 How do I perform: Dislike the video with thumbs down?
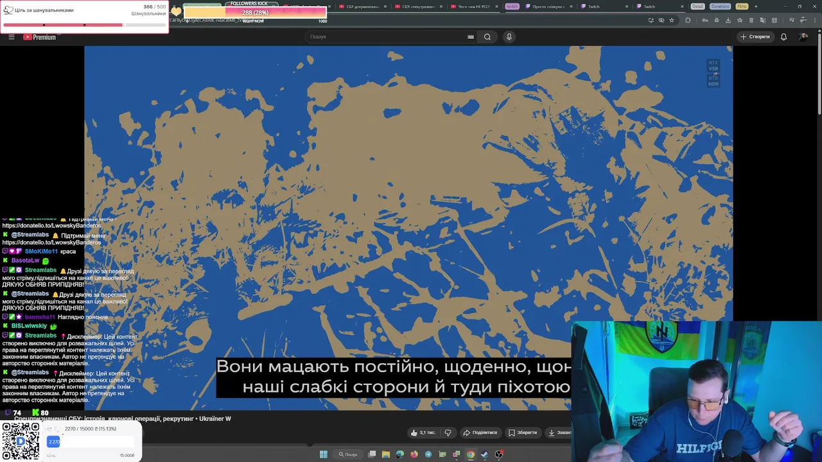pyautogui.click(x=448, y=432)
